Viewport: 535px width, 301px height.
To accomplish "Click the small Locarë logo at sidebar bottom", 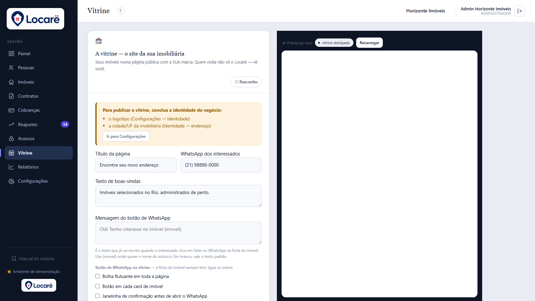I will click(39, 285).
